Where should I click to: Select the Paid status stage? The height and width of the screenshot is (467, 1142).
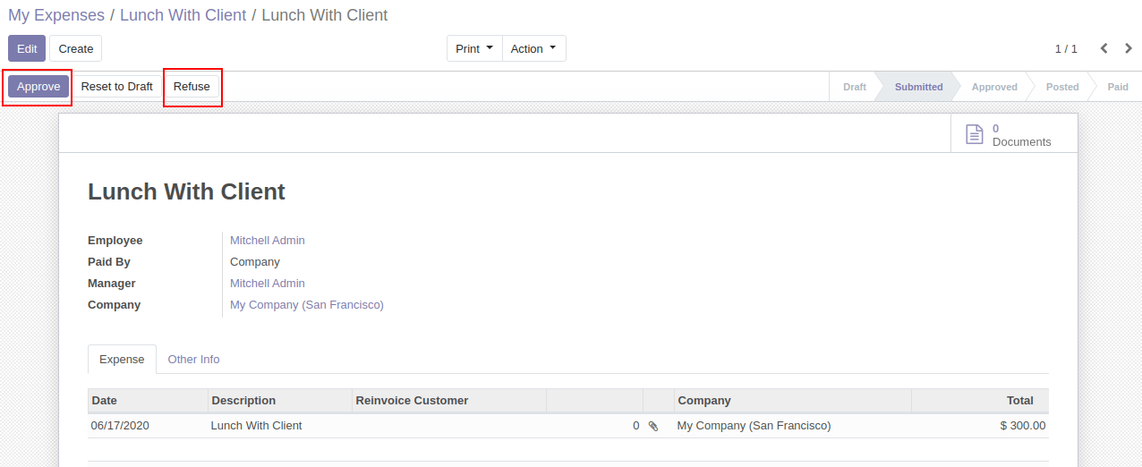[x=1118, y=87]
